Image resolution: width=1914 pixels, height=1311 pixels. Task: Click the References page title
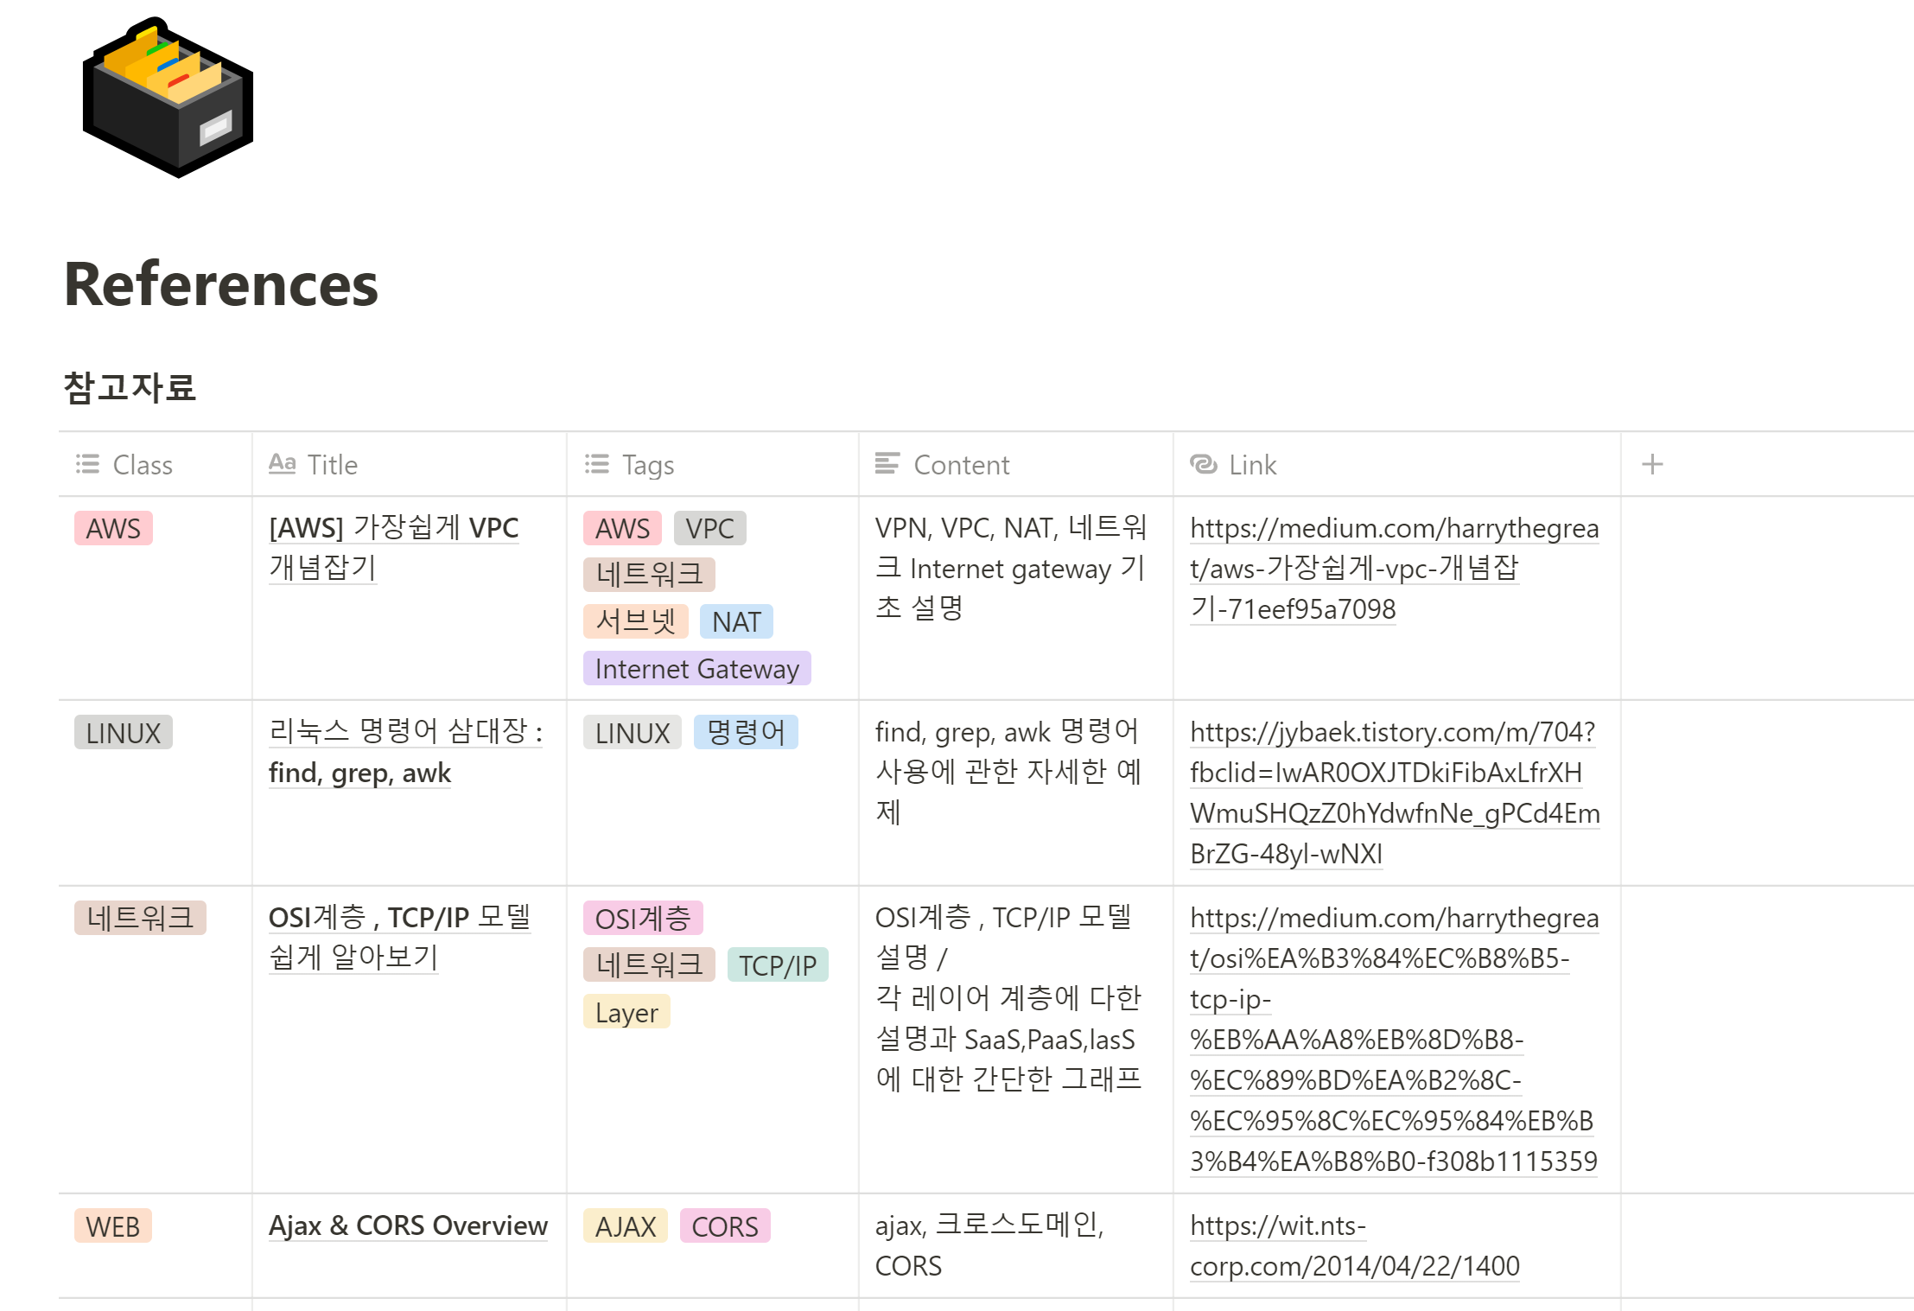point(221,284)
